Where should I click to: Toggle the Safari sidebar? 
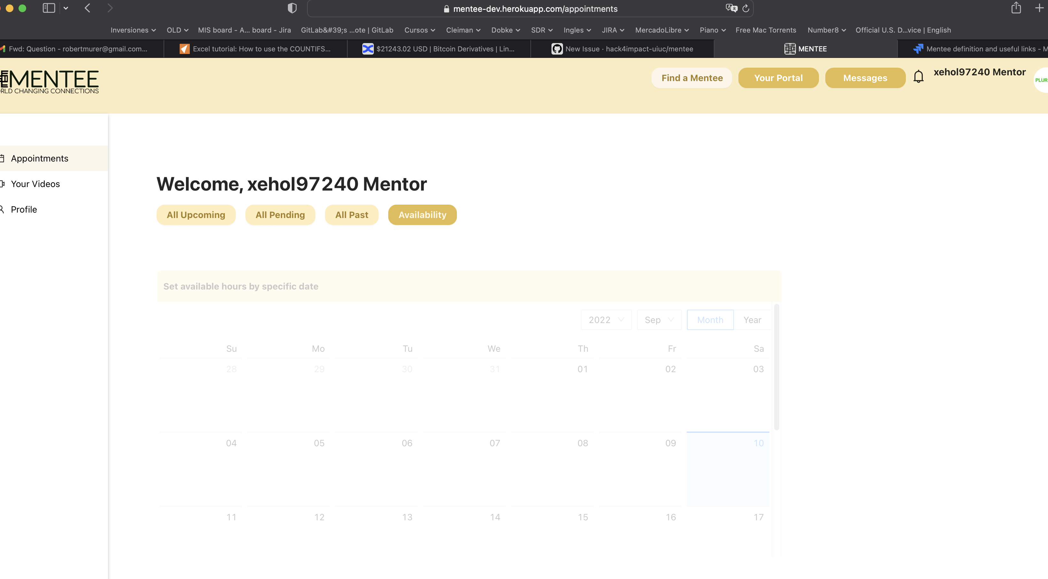click(49, 8)
